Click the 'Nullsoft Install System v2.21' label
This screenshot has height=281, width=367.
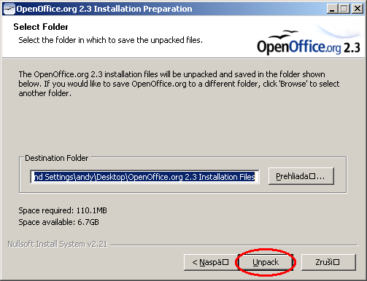(58, 244)
